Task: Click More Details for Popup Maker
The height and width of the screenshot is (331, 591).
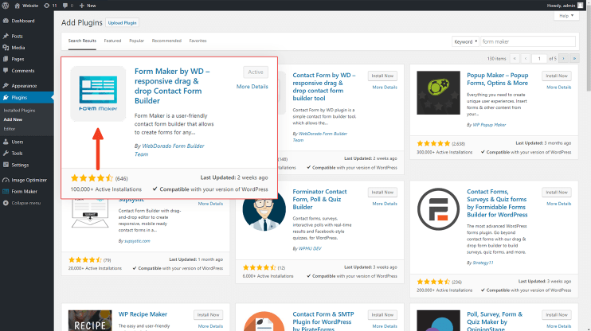Action: point(559,88)
